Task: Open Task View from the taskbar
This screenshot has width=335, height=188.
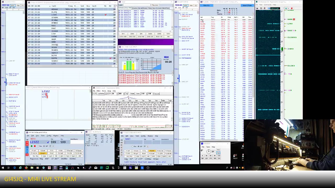Action: point(8,168)
